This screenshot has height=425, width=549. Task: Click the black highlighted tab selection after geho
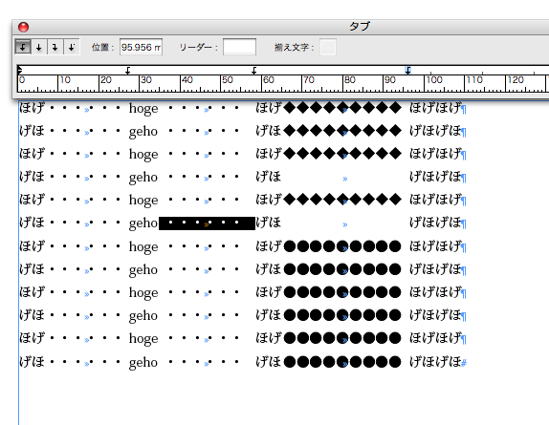(207, 223)
